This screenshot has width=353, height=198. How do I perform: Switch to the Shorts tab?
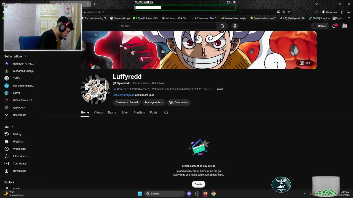(x=112, y=112)
